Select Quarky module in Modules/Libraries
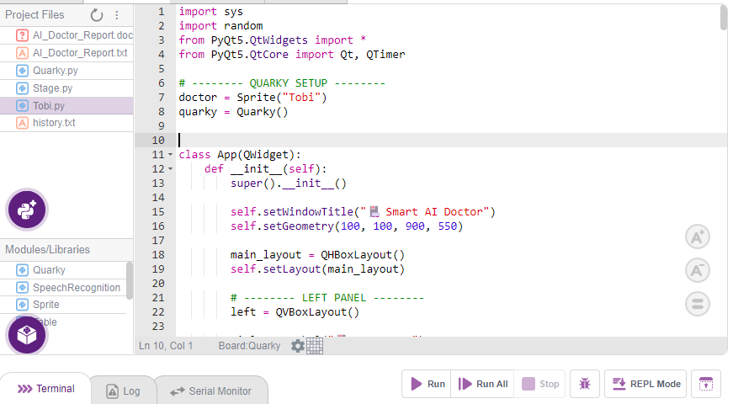The image size is (733, 404). (63, 270)
